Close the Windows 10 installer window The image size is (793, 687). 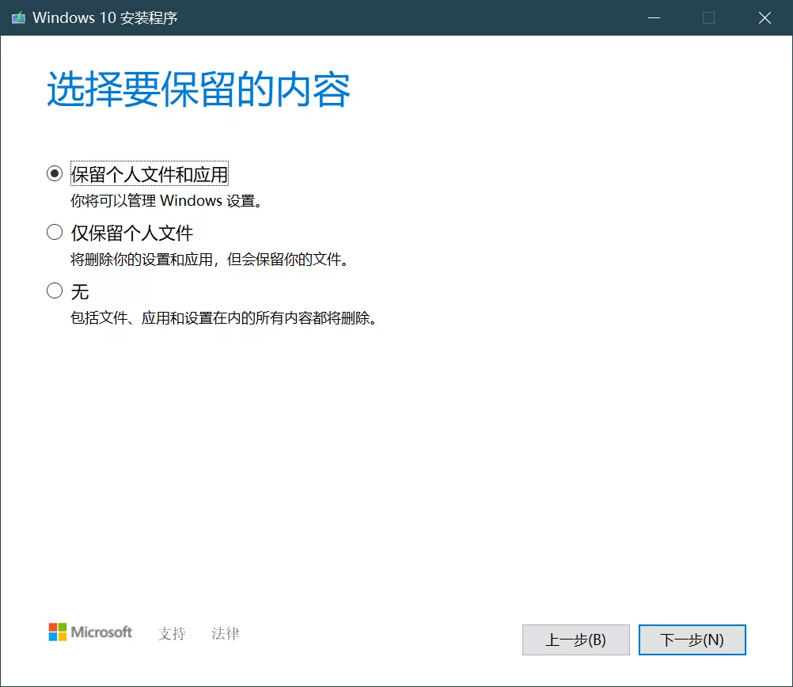pyautogui.click(x=765, y=17)
